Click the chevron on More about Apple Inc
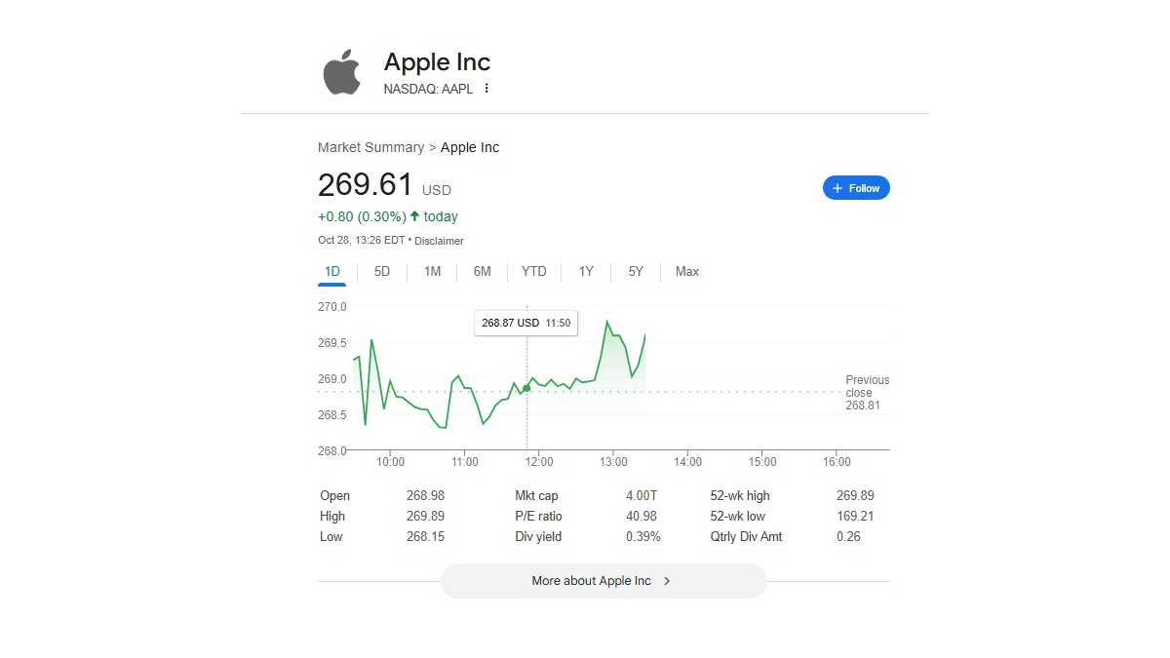 pyautogui.click(x=666, y=580)
